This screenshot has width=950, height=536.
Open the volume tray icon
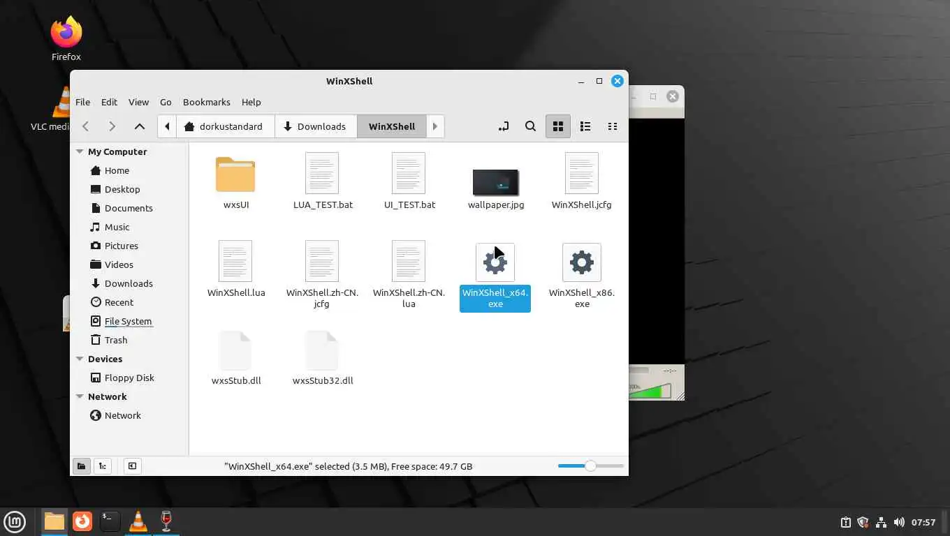(899, 522)
